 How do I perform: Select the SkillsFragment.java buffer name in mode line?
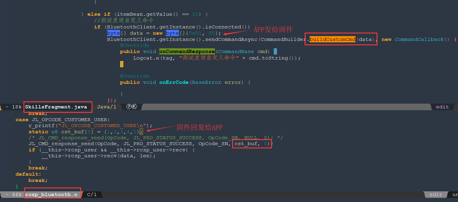56,107
